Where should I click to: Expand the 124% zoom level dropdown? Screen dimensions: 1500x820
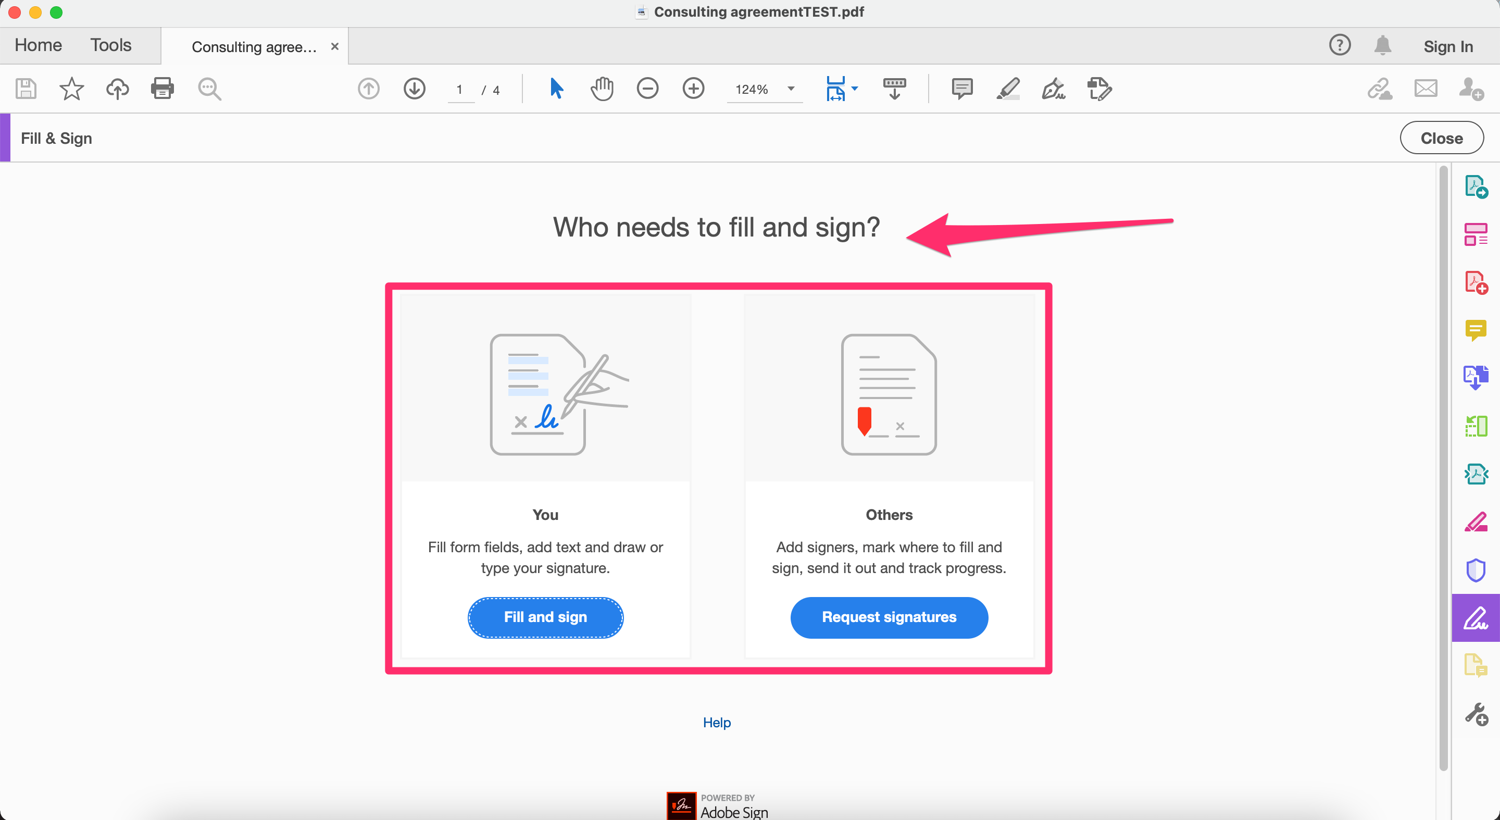791,89
